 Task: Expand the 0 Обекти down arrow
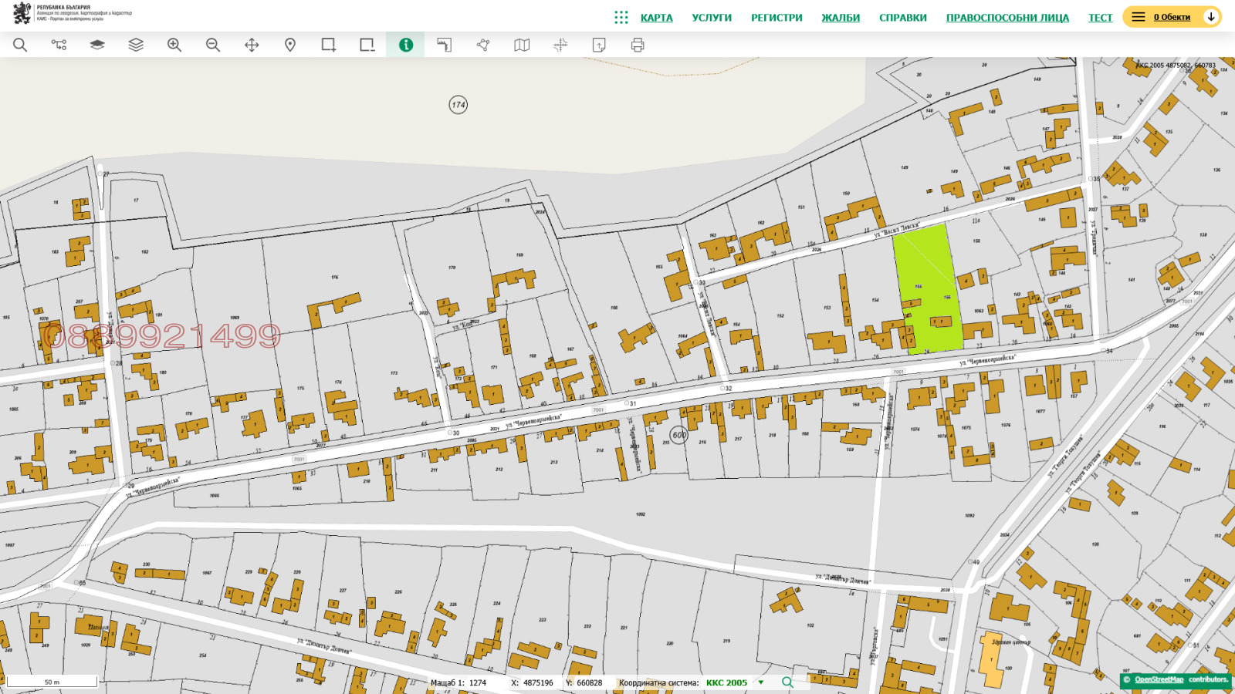[1211, 17]
